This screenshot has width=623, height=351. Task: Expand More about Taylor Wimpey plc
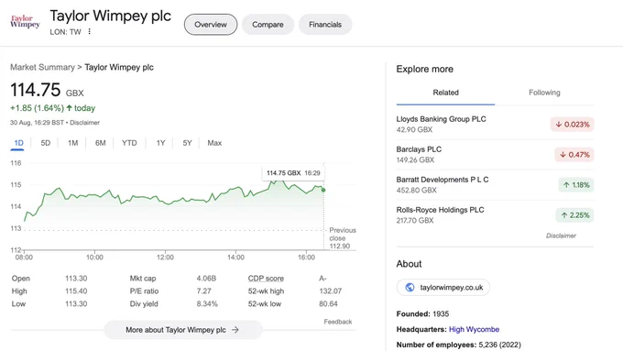coord(183,330)
